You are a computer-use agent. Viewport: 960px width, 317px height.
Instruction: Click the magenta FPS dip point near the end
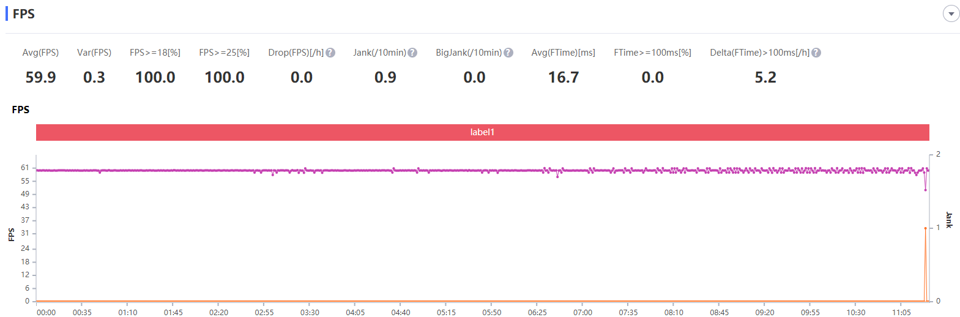[925, 190]
